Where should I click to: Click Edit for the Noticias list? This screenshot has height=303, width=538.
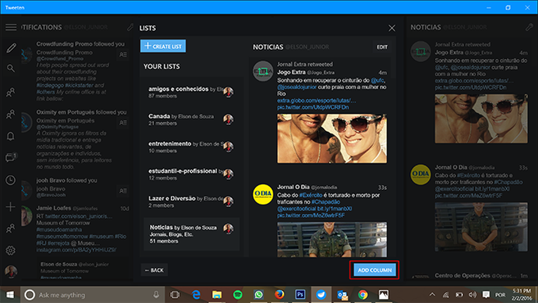(382, 47)
